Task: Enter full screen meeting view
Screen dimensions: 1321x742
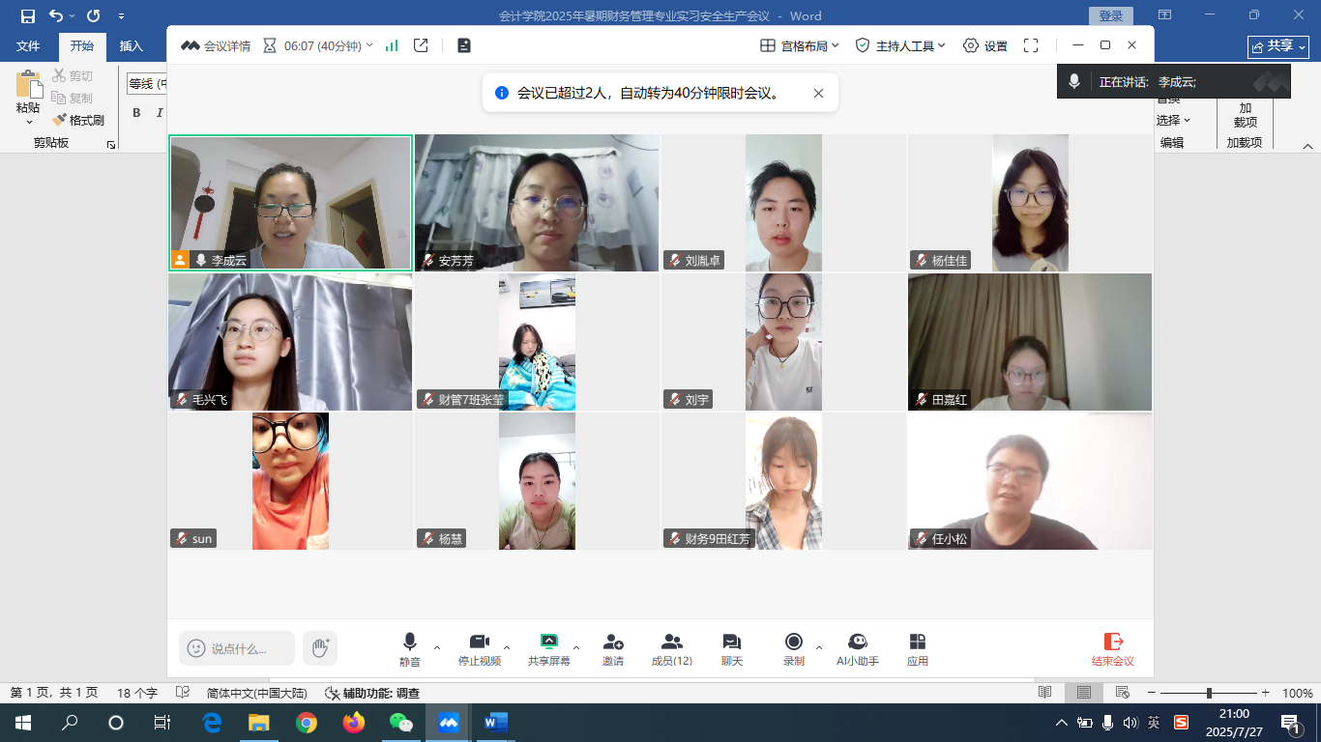Action: coord(1031,45)
